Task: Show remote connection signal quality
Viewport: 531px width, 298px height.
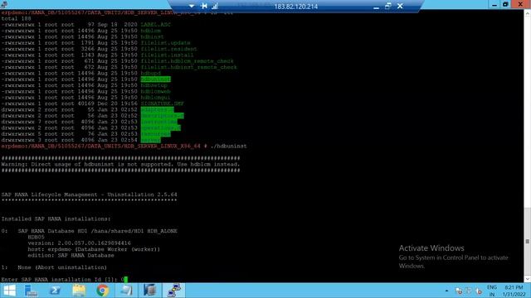Action: tap(215, 6)
